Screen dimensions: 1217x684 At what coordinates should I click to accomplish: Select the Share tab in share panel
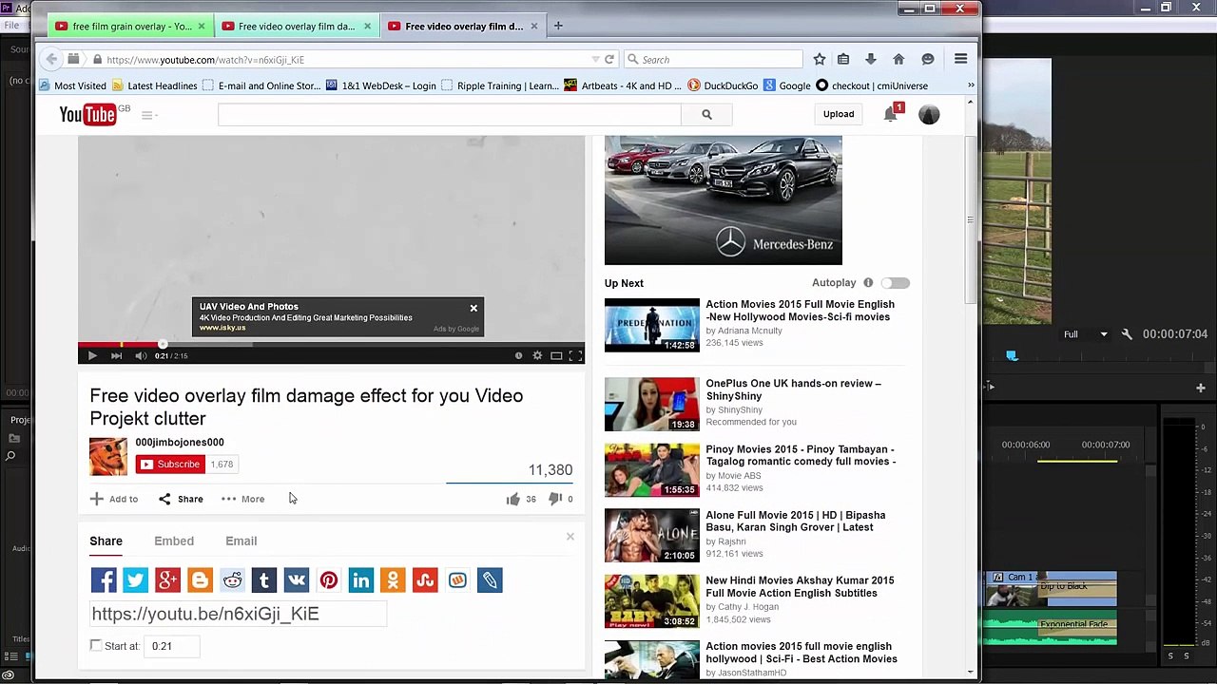click(106, 541)
